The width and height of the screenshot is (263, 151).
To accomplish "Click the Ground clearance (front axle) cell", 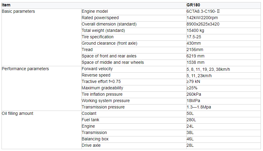I will pos(109,43).
